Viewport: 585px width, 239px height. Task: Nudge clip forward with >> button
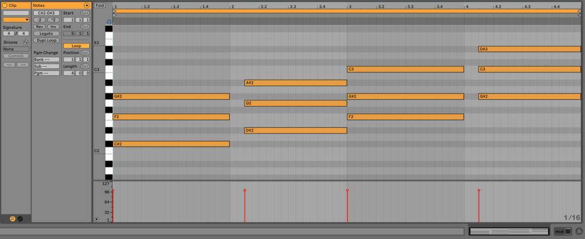[x=23, y=65]
